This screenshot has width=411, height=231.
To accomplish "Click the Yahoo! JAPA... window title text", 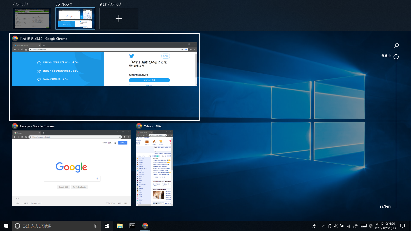I will 154,126.
